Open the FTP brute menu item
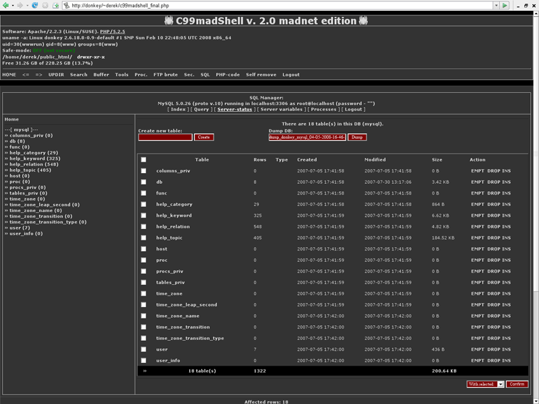Screen dimensions: 539x404 (x=166, y=75)
